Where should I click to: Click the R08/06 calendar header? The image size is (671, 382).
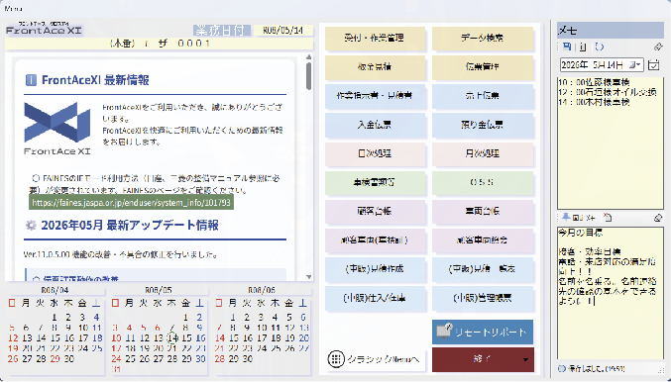point(262,290)
